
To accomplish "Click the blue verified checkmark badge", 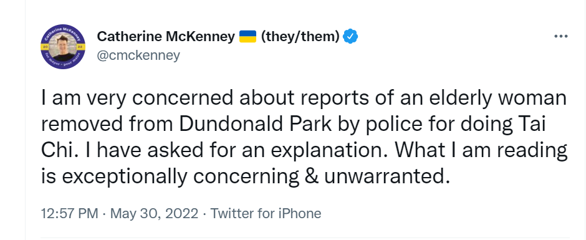I will pos(350,36).
